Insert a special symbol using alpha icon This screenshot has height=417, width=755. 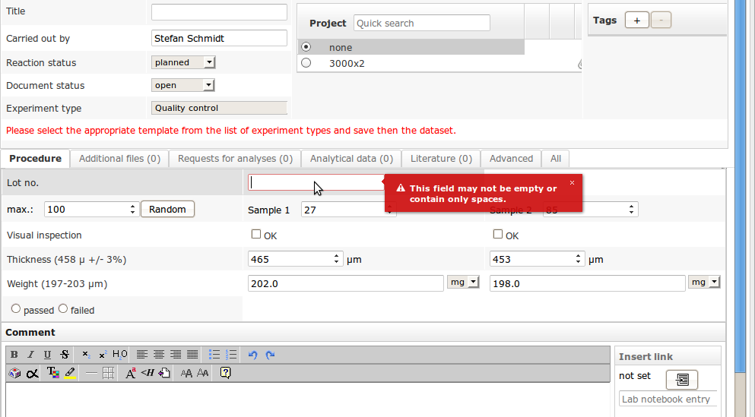coord(32,373)
